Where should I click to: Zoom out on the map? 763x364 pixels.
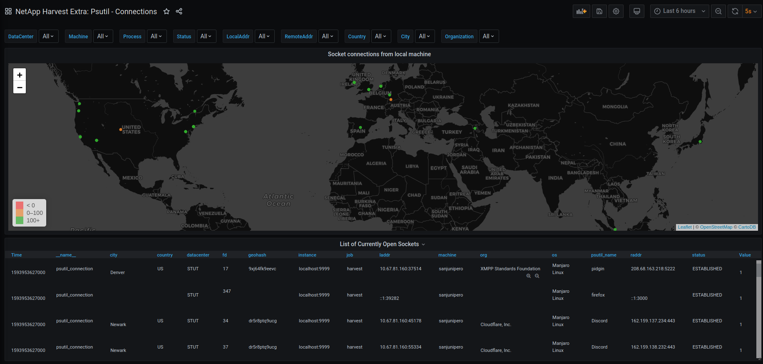[x=20, y=87]
